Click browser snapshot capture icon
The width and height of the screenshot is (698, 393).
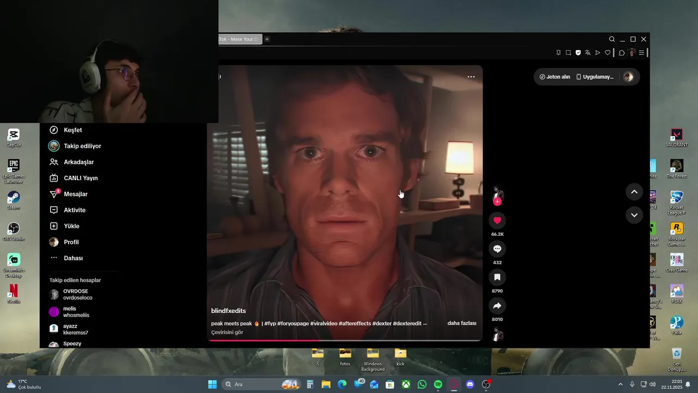pos(568,53)
